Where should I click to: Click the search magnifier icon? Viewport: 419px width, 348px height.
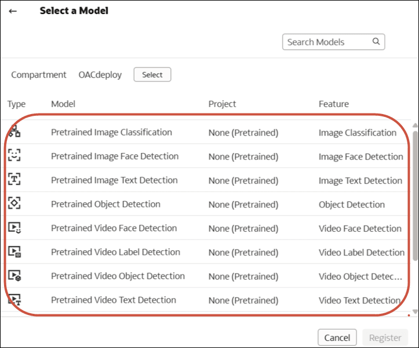[376, 42]
